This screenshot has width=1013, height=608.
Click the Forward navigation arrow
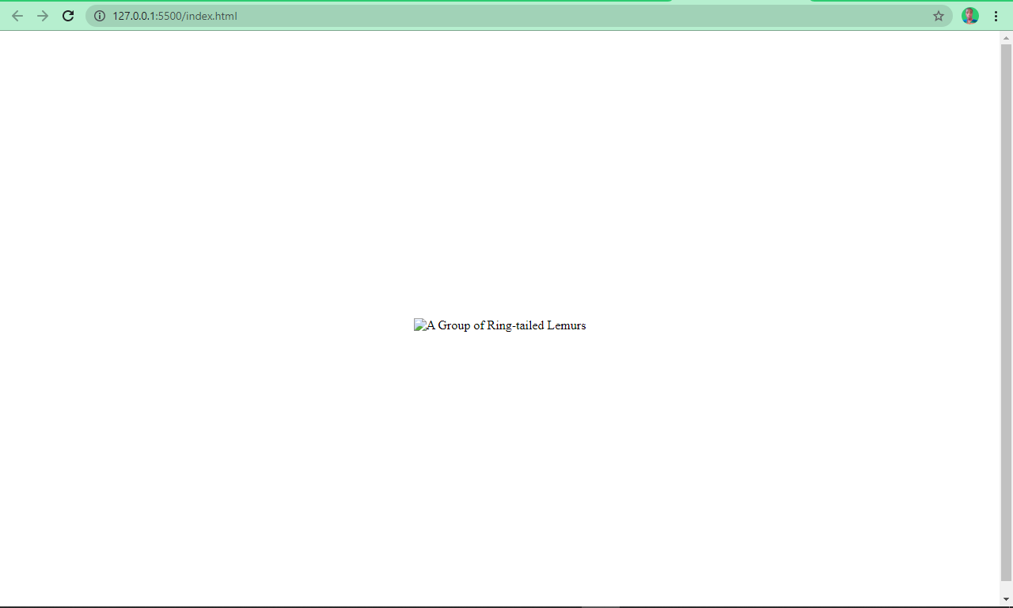coord(43,16)
